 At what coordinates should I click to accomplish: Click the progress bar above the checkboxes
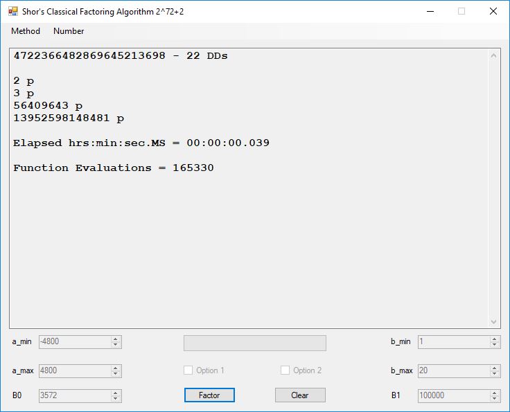[255, 343]
